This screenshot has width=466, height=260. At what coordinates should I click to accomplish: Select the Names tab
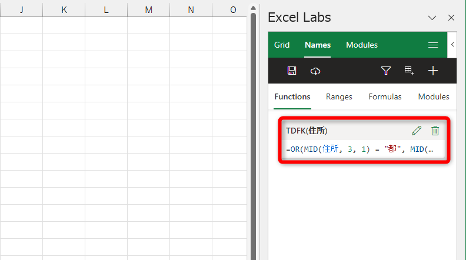(318, 45)
